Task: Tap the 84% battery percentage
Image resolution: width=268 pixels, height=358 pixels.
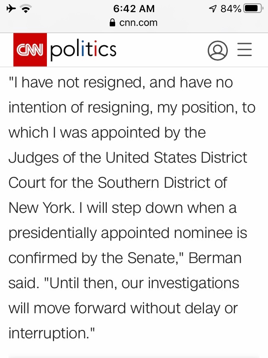Action: coord(231,8)
